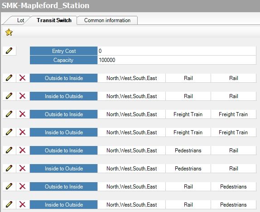The height and width of the screenshot is (212, 260).
Task: Delete last Inside to Outside Rail-to-Pedestrians row
Action: tap(22, 204)
